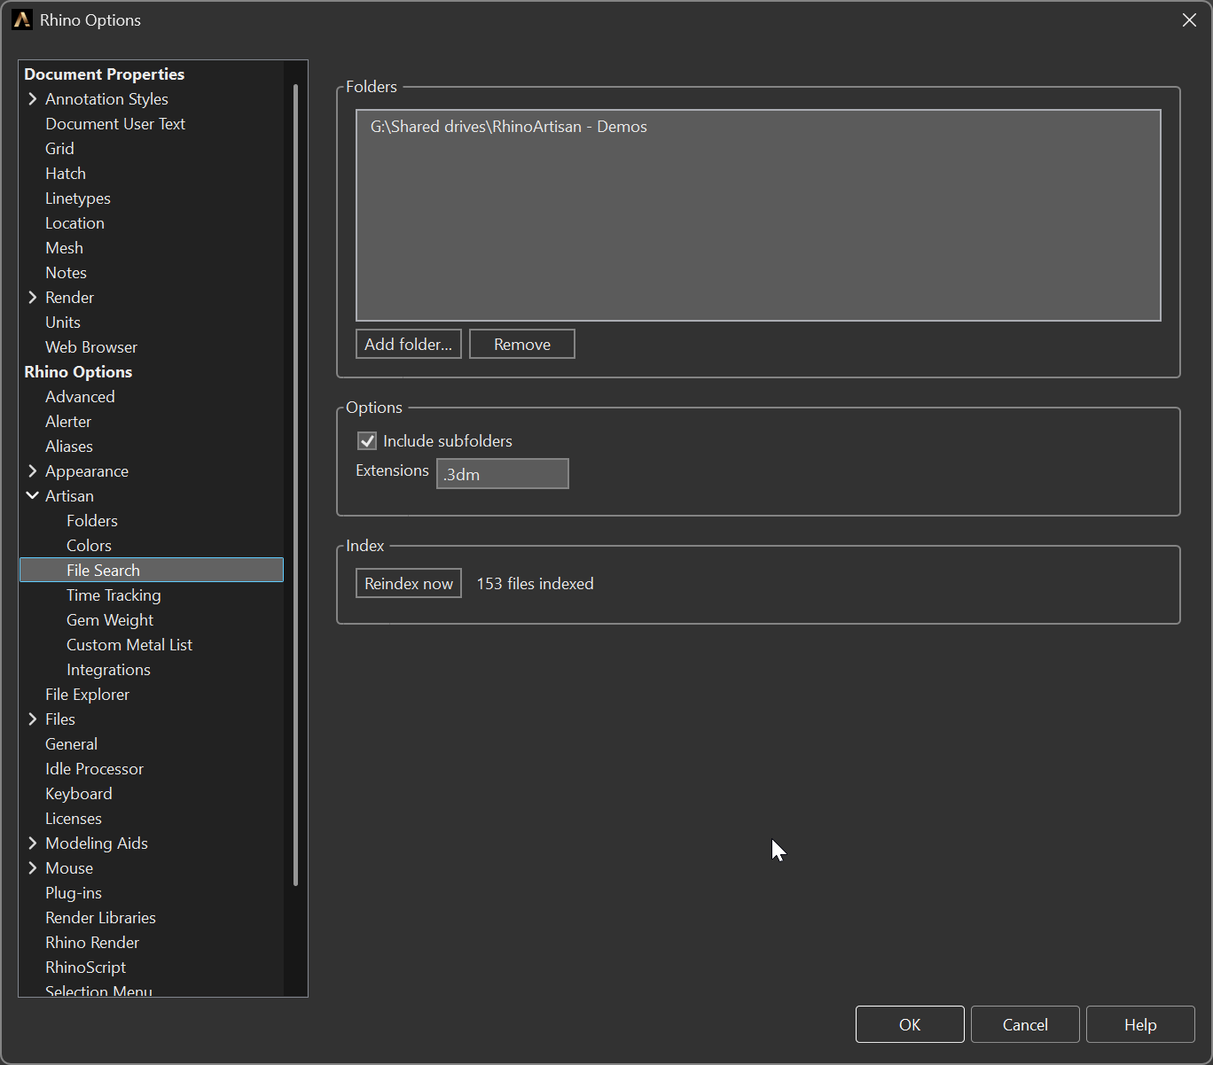
Task: Click the Rhino Options tree heading
Action: coord(78,372)
